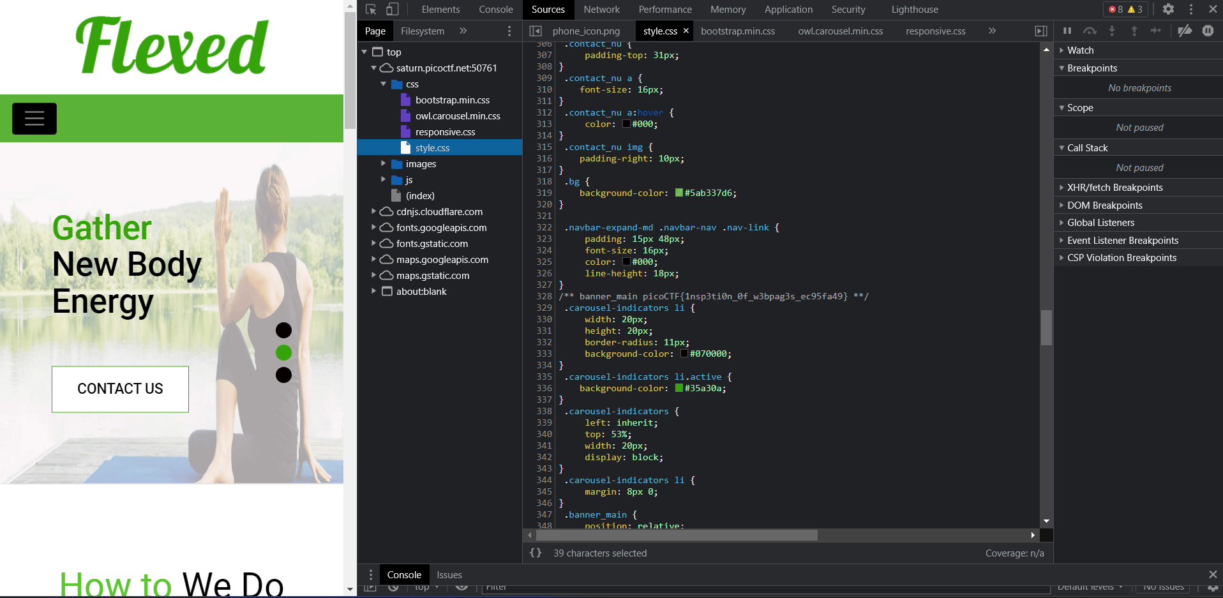
Task: Select responsive.css in file tree
Action: pyautogui.click(x=445, y=132)
